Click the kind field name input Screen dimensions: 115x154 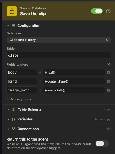[x=22, y=81]
